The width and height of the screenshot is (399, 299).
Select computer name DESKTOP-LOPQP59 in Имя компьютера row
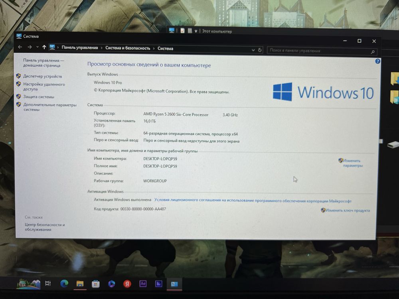point(160,159)
